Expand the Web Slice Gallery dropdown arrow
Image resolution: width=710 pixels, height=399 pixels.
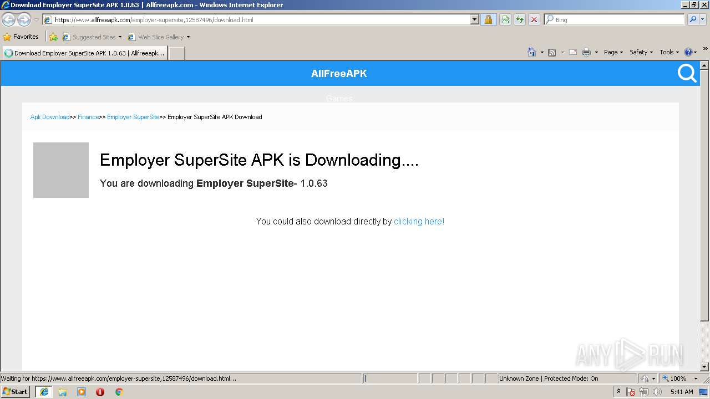click(188, 37)
